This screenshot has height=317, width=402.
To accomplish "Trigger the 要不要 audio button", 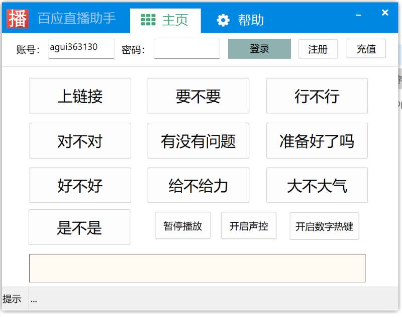I will tap(198, 96).
